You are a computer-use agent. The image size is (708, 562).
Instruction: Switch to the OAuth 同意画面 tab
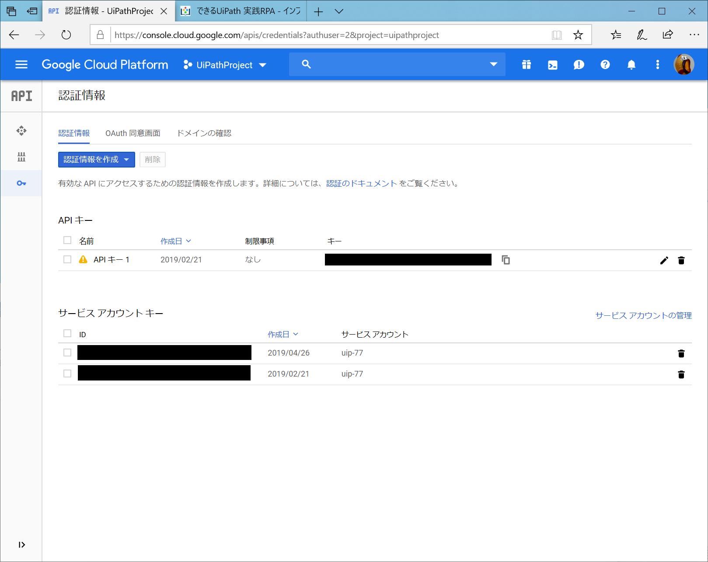click(133, 133)
